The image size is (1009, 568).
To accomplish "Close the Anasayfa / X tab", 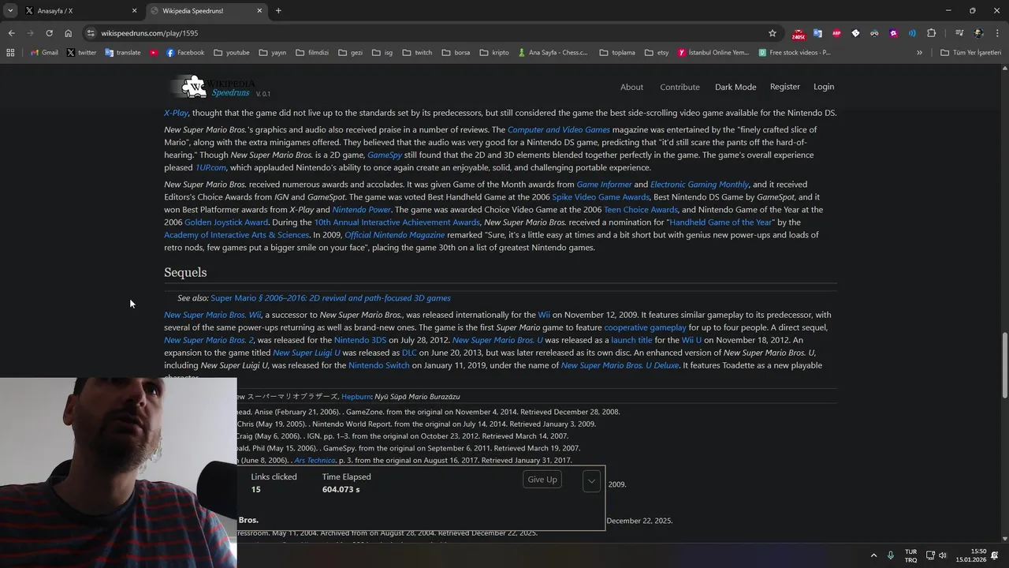I will coord(134,11).
